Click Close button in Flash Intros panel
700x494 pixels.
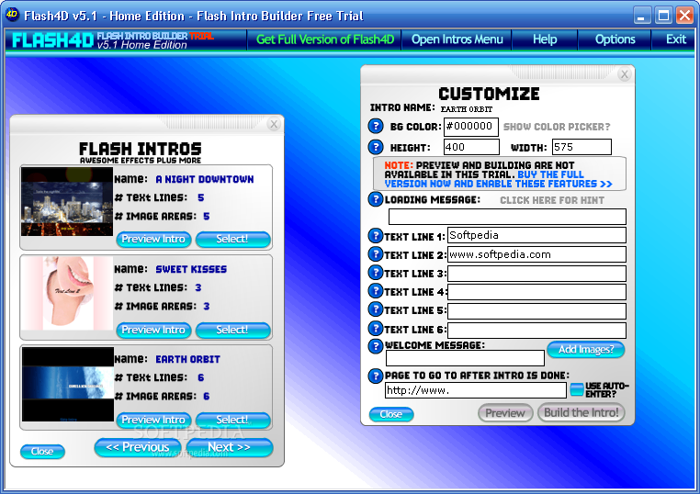[42, 452]
